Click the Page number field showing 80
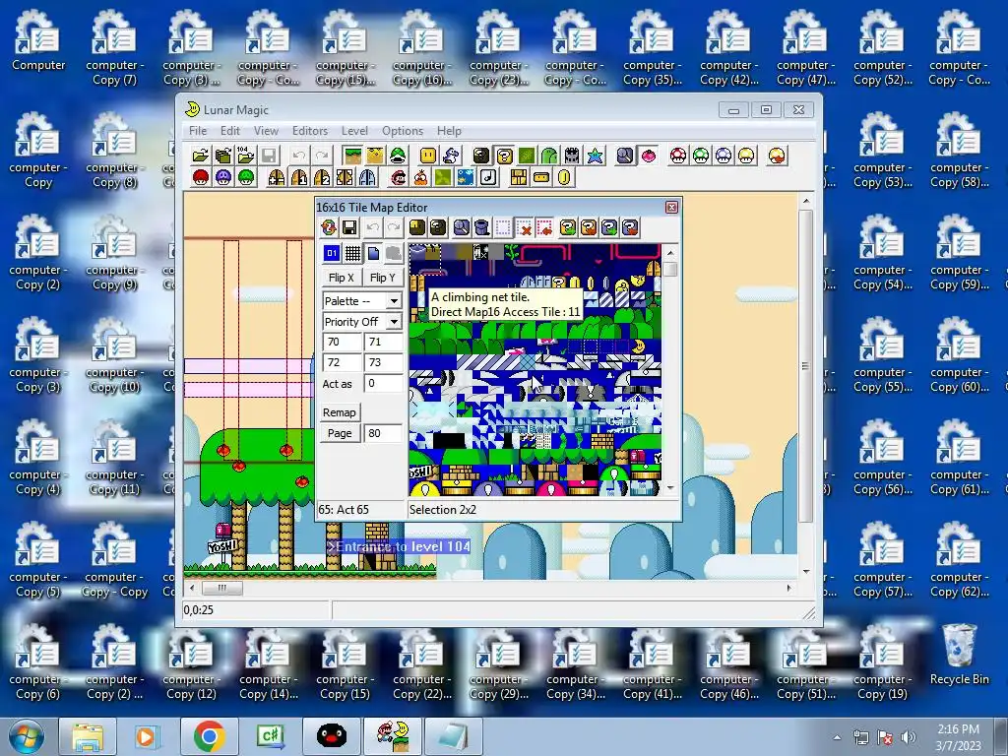1008x756 pixels. (x=383, y=433)
